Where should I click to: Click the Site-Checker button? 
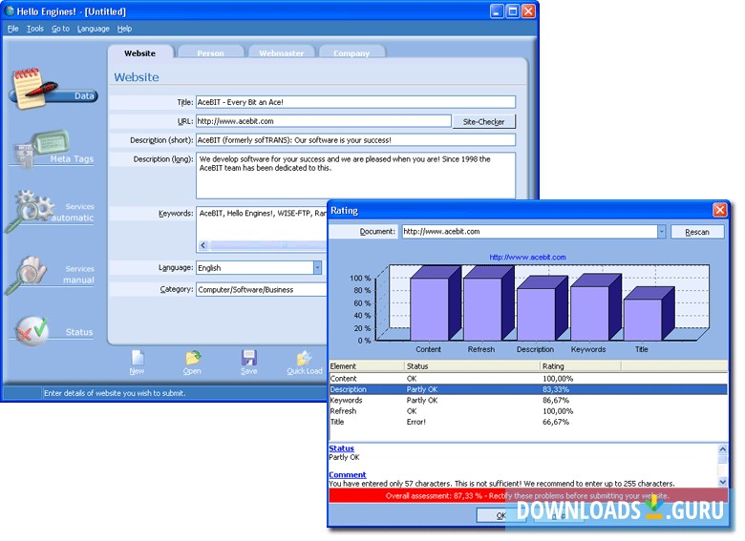coord(483,121)
